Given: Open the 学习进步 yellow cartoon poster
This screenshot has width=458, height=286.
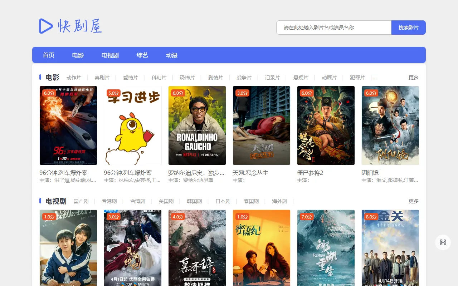Looking at the screenshot, I should coord(133,125).
